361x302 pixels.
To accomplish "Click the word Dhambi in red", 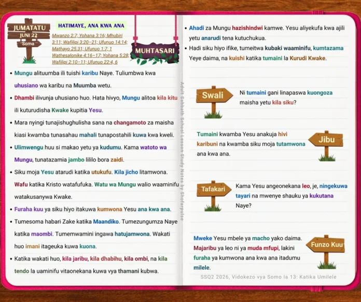I will point(24,98).
